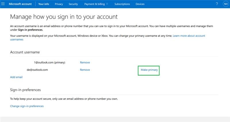This screenshot has height=122, width=230.
Task: Select the de@outlook.com username text
Action: pyautogui.click(x=37, y=70)
